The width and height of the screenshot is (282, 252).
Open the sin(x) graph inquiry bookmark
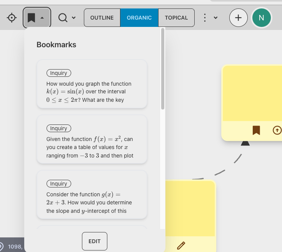click(x=92, y=84)
